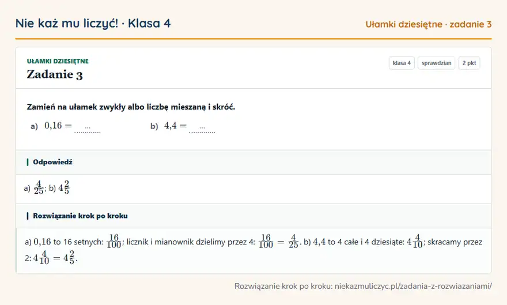Click the orange divider line under the header

point(253,39)
